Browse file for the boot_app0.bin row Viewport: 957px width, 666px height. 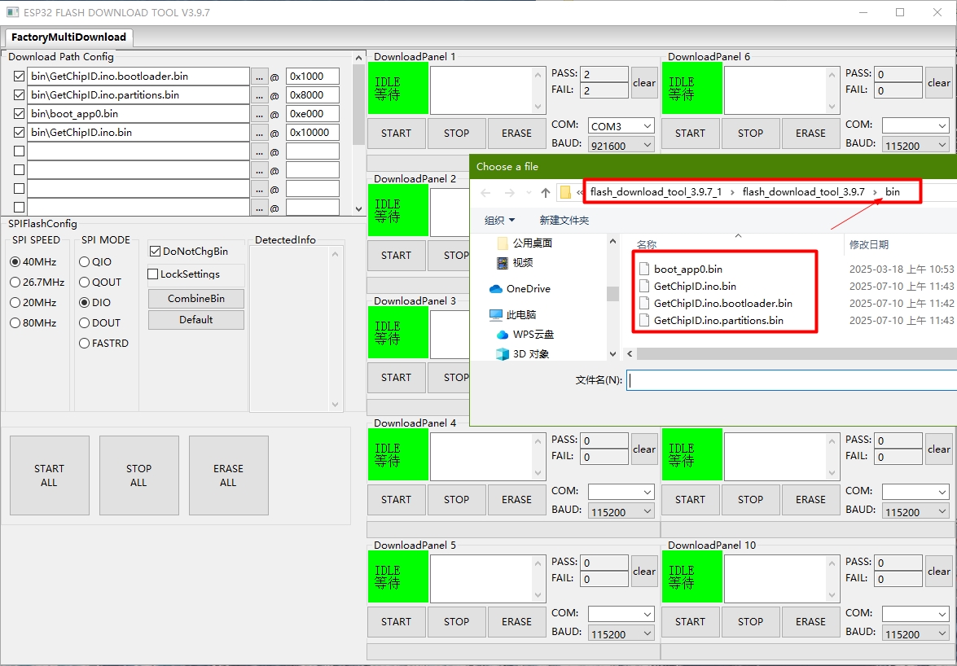(x=259, y=114)
